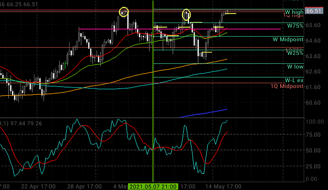Click the 25.00 oscillator scale value
This screenshot has height=190, width=328.
(x=313, y=166)
